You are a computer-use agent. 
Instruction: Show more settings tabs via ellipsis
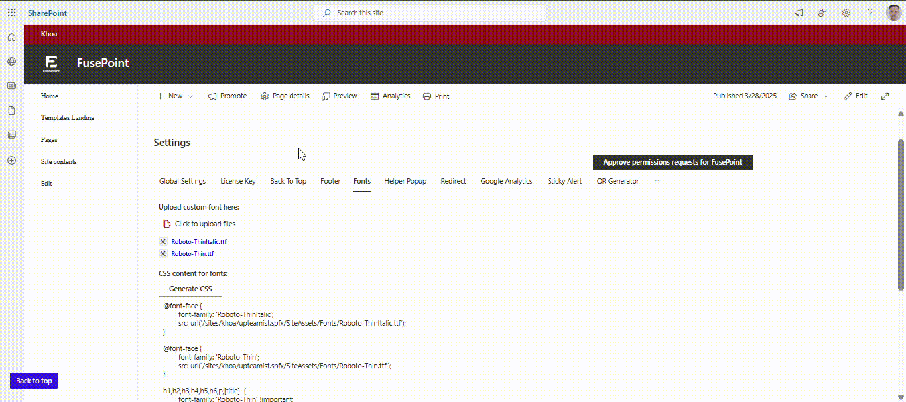click(657, 181)
